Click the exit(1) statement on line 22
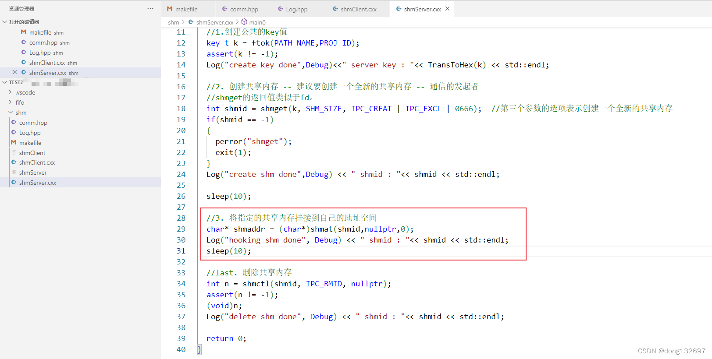Screen dimensions: 712x359 tap(233, 152)
